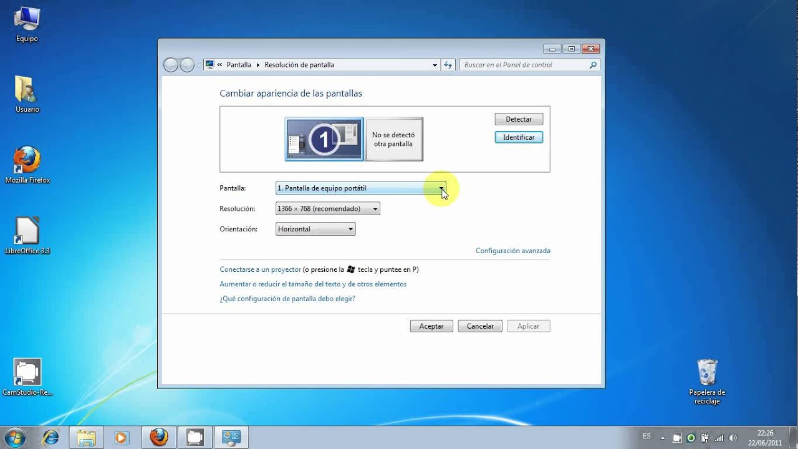Click the Resolución de pantalla breadcrumb
This screenshot has height=449, width=798.
pos(299,65)
